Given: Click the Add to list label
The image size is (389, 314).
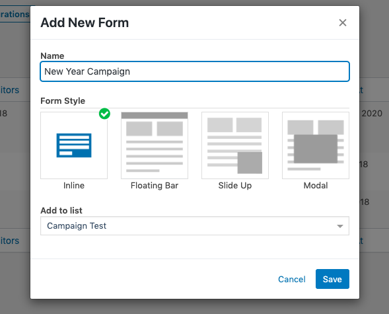Looking at the screenshot, I should click(61, 210).
